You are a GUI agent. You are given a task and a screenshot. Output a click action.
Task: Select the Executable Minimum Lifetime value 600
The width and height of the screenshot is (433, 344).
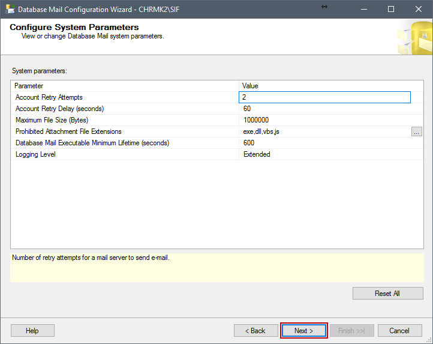249,143
